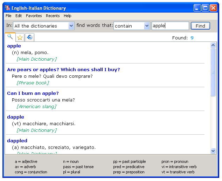Click legend 'pp = past participle'

[x=130, y=161]
